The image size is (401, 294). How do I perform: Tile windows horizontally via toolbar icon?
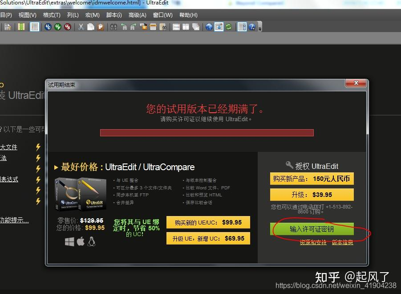coord(176,27)
